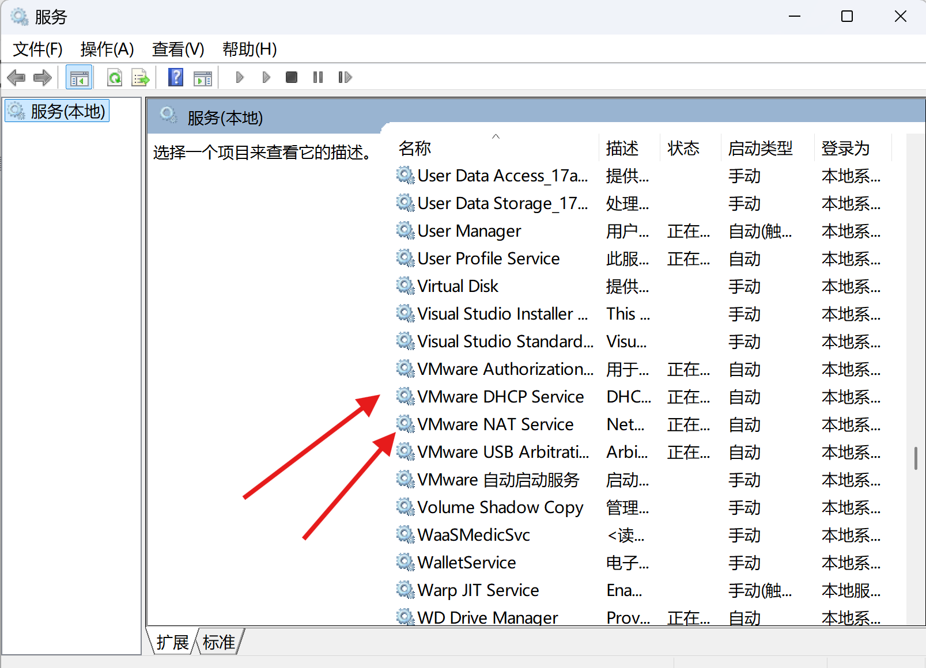The height and width of the screenshot is (668, 926).
Task: Click 手动(触... startup type of Warp JIT Service
Action: [760, 591]
